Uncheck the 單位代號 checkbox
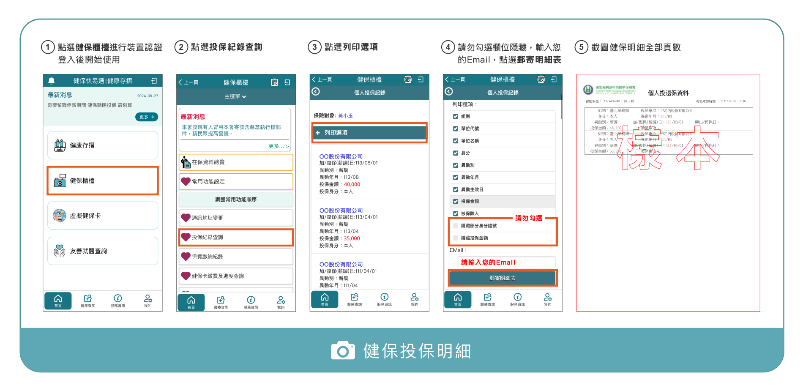The height and width of the screenshot is (391, 803). [x=456, y=129]
